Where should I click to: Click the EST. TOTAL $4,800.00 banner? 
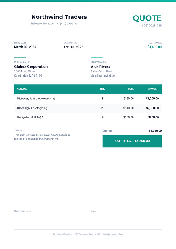(132, 141)
